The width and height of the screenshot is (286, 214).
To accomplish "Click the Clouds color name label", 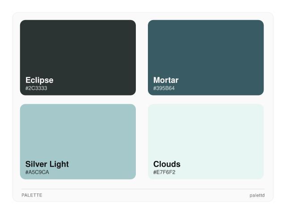I will tap(167, 164).
